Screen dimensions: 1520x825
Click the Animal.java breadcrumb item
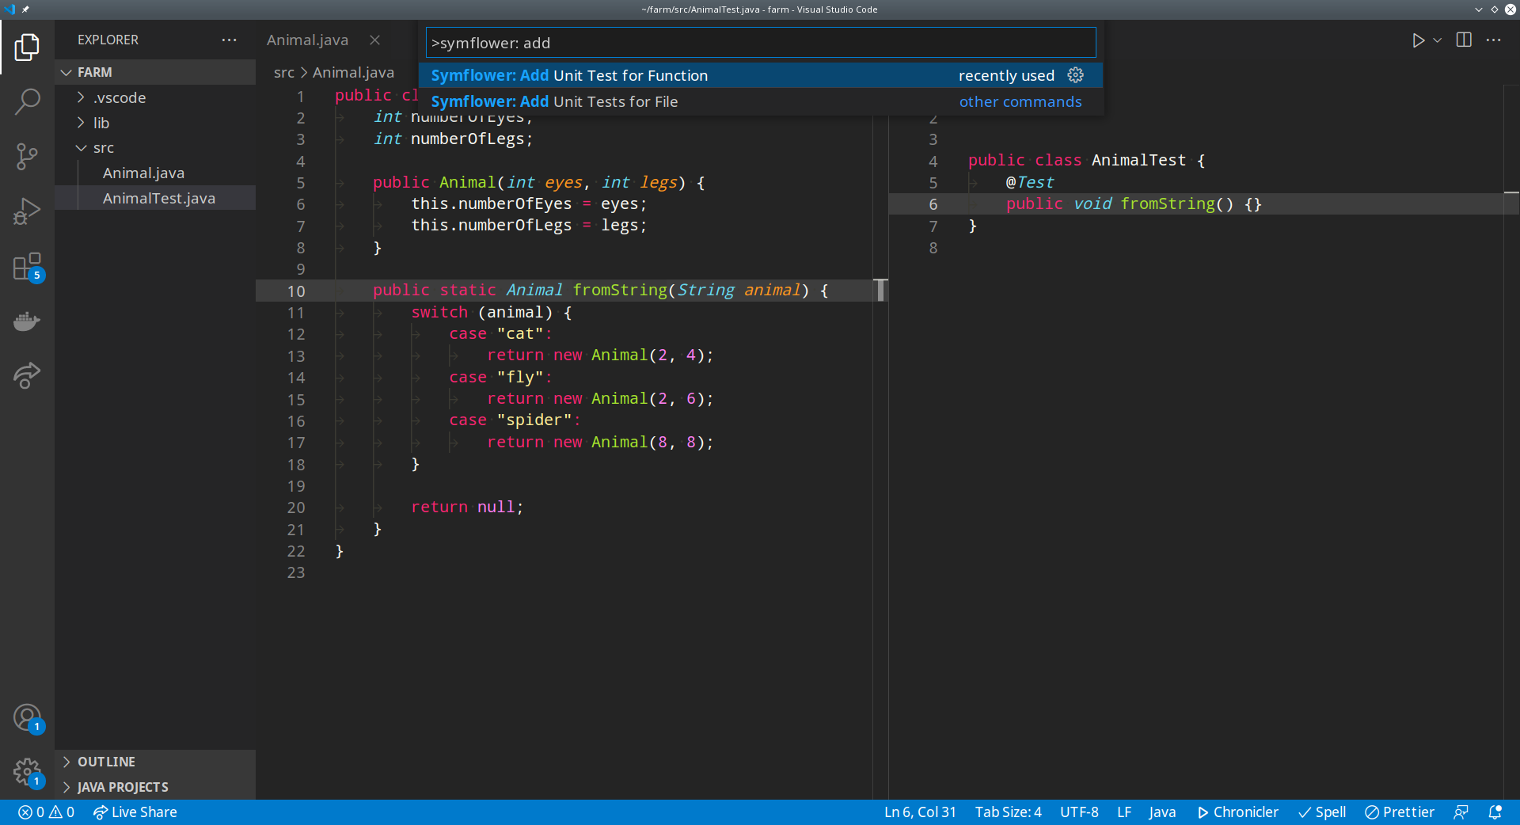point(353,72)
